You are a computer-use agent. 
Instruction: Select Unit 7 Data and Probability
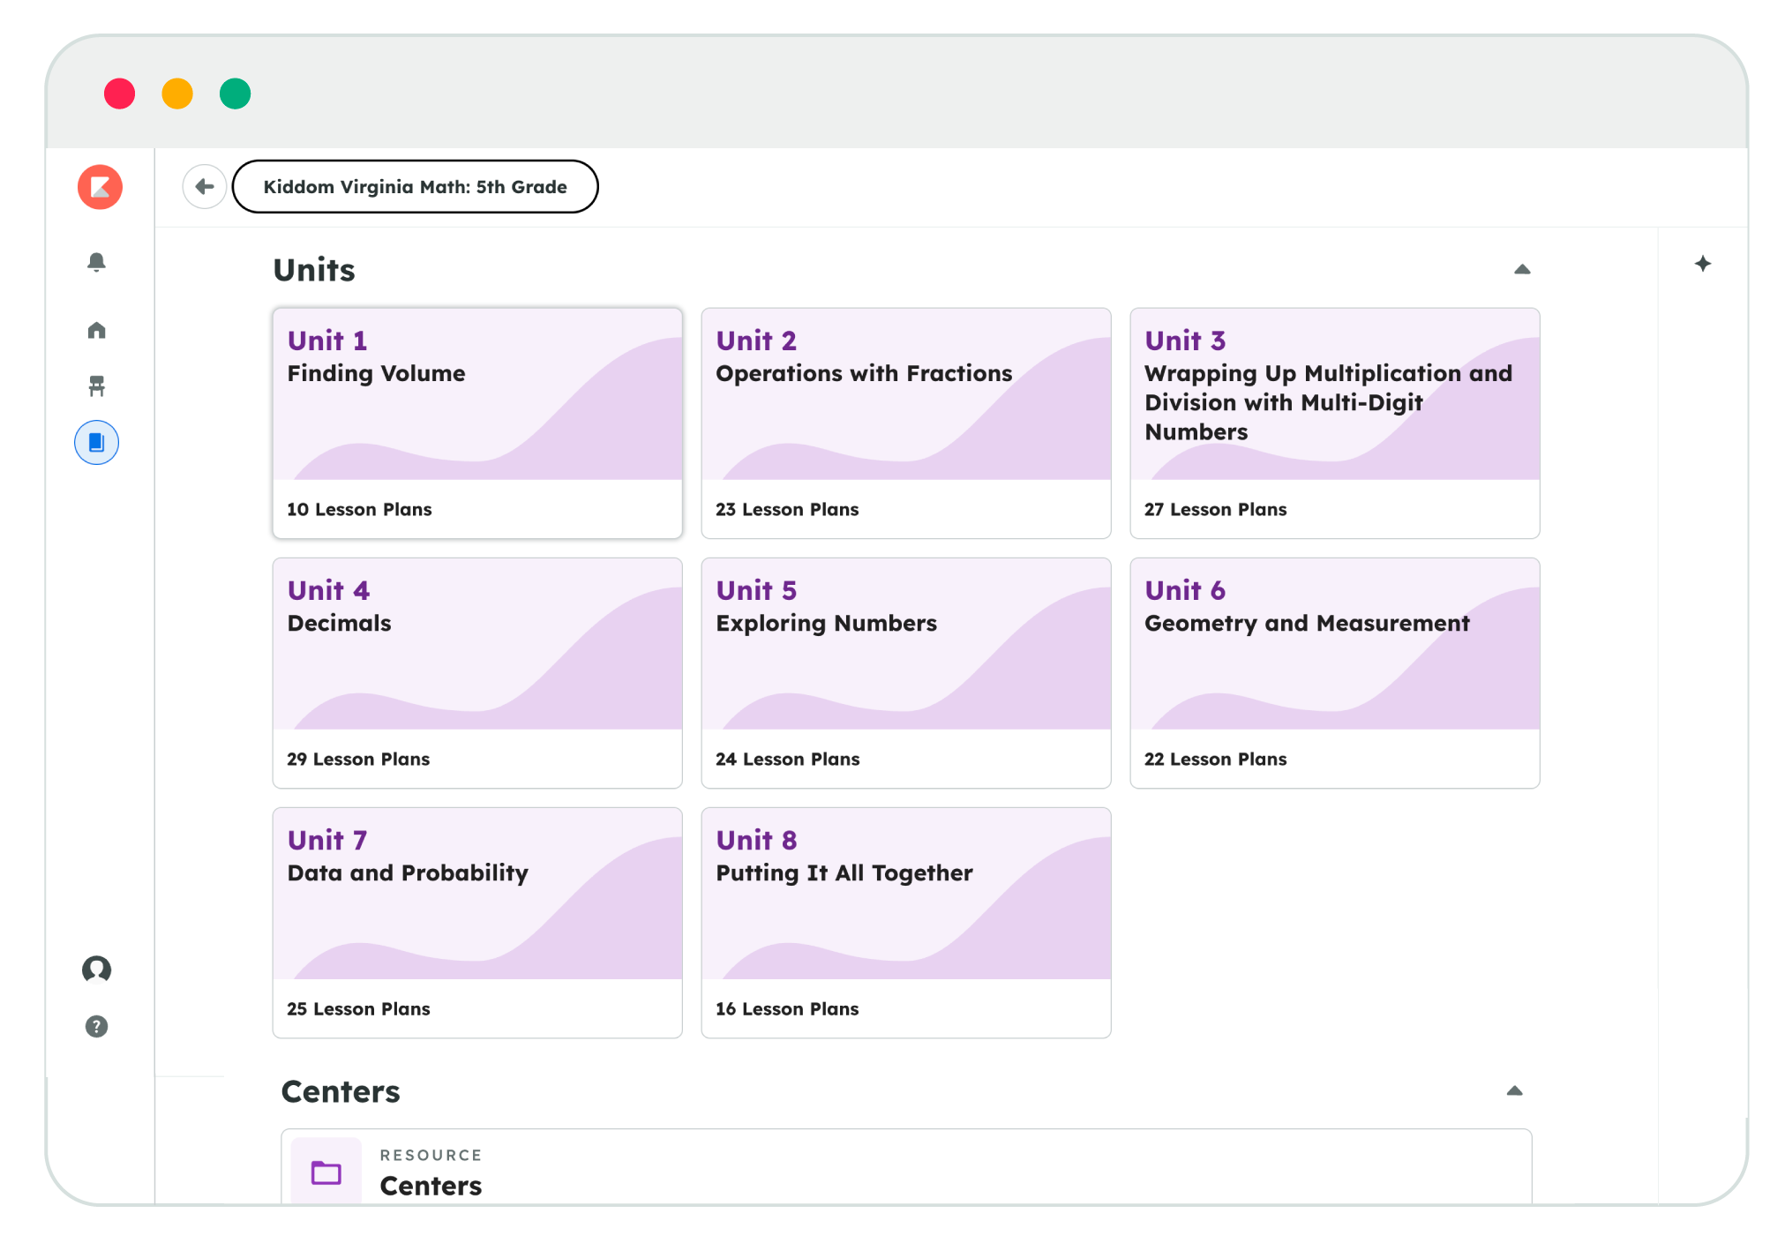coord(477,922)
